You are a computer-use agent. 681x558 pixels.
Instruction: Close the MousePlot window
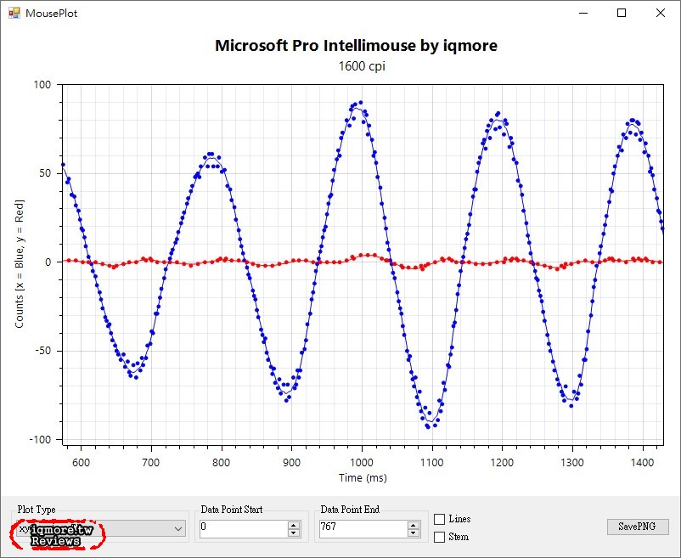(660, 13)
